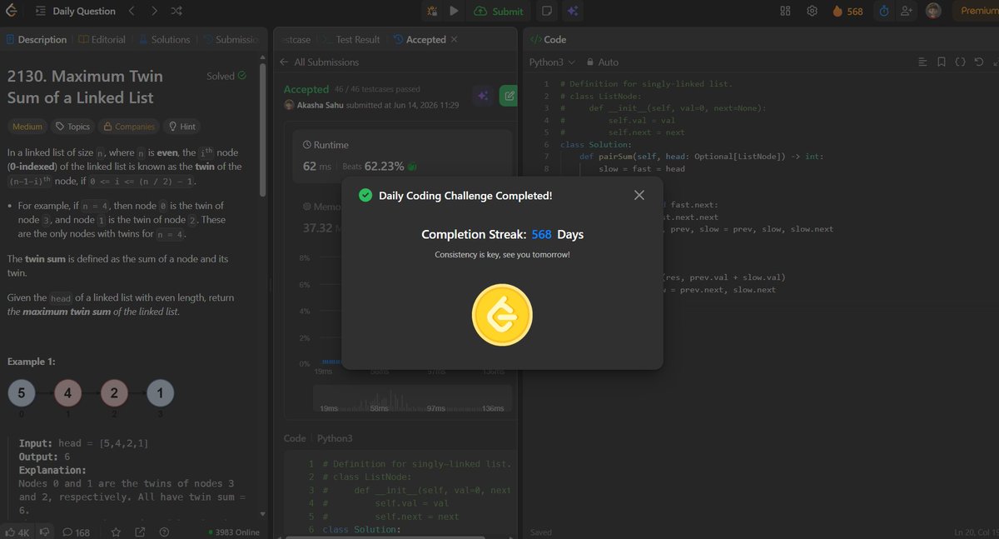This screenshot has height=539, width=999.
Task: Open the timer stopwatch icon
Action: pyautogui.click(x=884, y=11)
